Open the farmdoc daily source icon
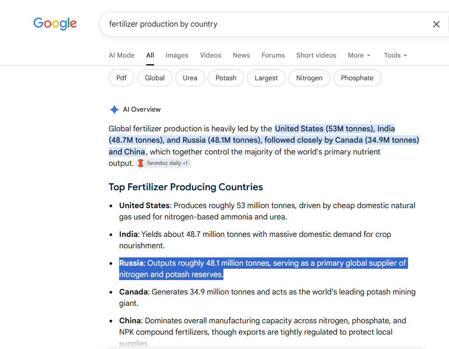The image size is (449, 349). [141, 163]
